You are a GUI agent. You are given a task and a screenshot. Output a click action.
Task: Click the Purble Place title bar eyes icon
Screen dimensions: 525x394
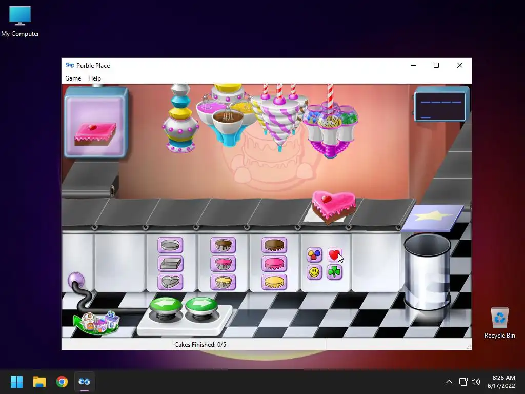[70, 65]
